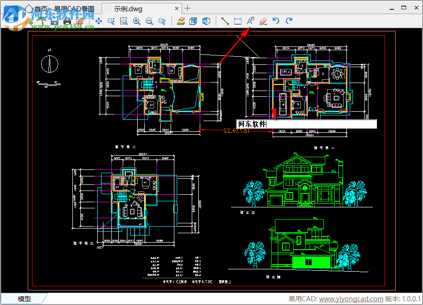The width and height of the screenshot is (423, 305).
Task: Redo the last undone action
Action: (289, 21)
